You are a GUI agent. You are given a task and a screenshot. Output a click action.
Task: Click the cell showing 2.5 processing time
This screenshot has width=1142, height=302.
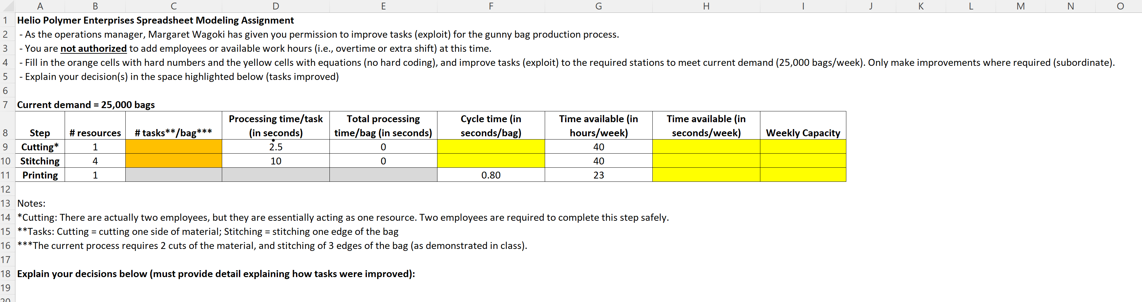click(276, 146)
